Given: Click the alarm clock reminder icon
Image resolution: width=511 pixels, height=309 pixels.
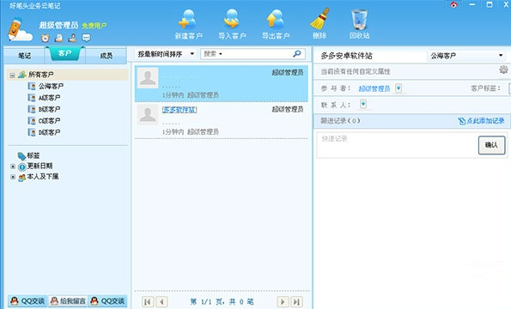Looking at the screenshot, I should [x=46, y=38].
